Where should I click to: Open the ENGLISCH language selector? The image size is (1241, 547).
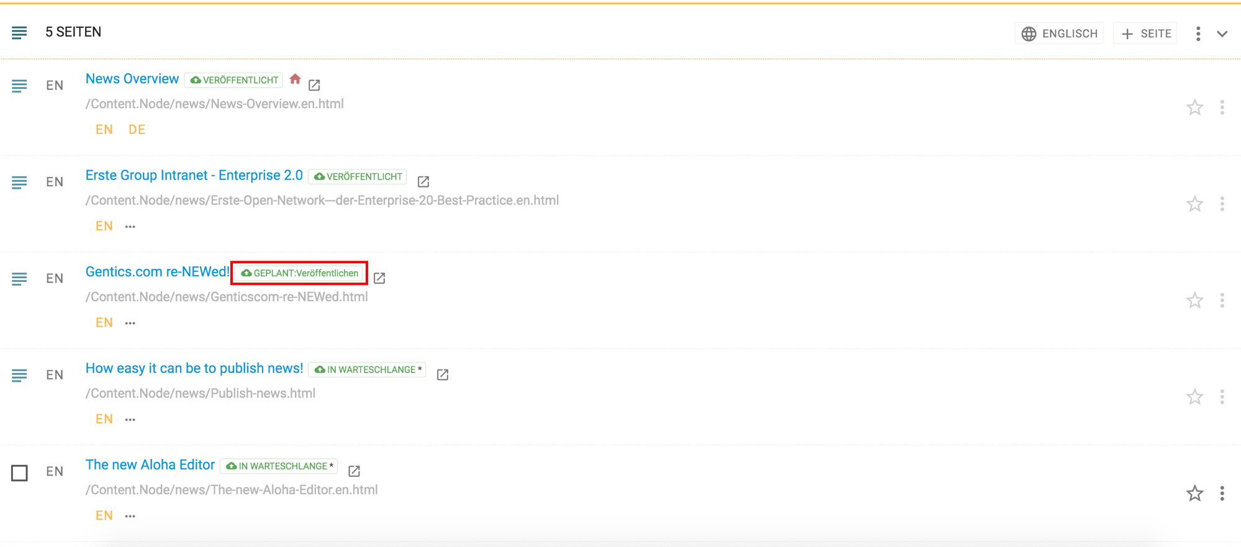tap(1059, 34)
